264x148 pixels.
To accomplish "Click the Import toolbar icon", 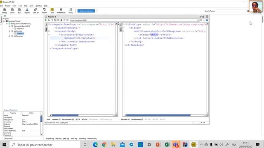I will [x=27, y=11].
